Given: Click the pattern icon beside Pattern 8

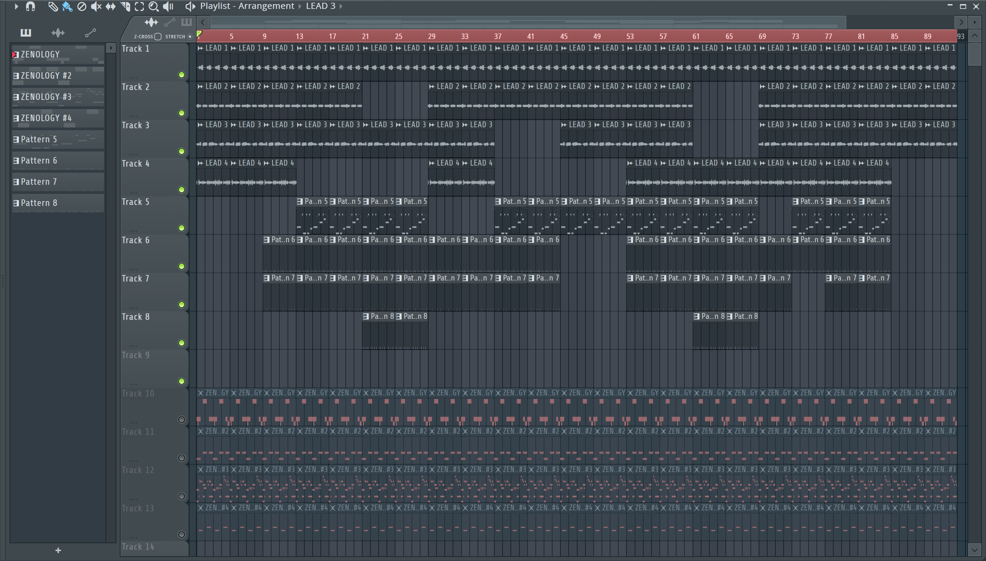Looking at the screenshot, I should click(x=16, y=203).
